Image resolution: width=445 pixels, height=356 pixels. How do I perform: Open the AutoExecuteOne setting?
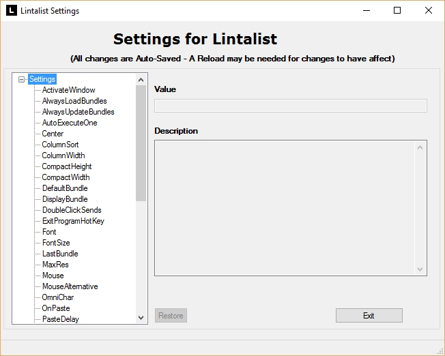point(70,123)
